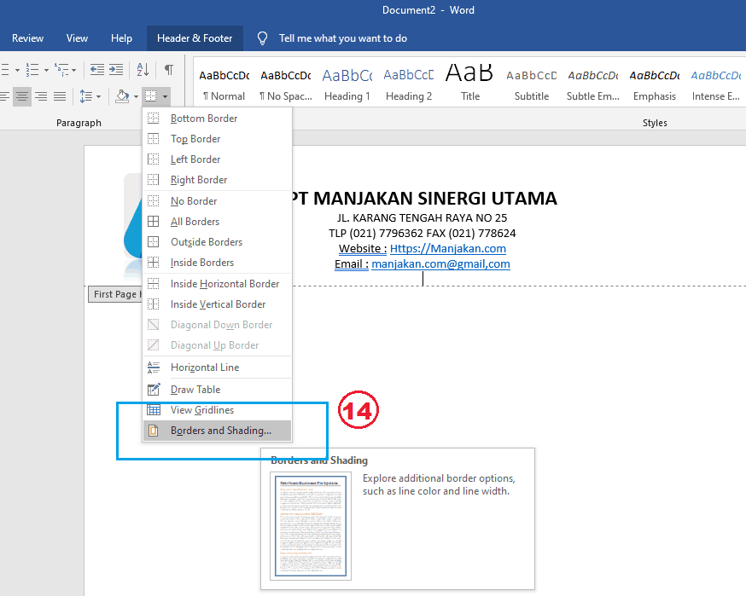746x596 pixels.
Task: Toggle Center alignment
Action: pyautogui.click(x=22, y=96)
